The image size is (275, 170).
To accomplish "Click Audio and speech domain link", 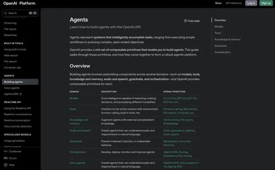I will pos(80,131).
